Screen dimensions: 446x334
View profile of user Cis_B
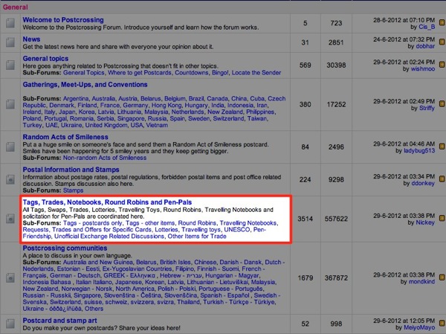[x=427, y=27]
